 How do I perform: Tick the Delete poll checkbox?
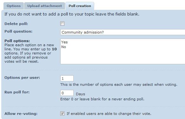click(x=62, y=23)
